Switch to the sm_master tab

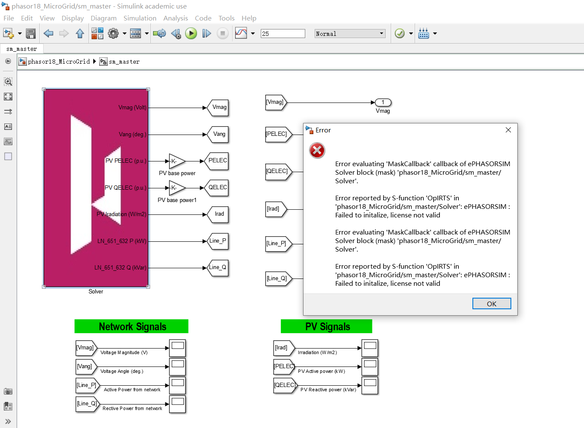tap(21, 49)
